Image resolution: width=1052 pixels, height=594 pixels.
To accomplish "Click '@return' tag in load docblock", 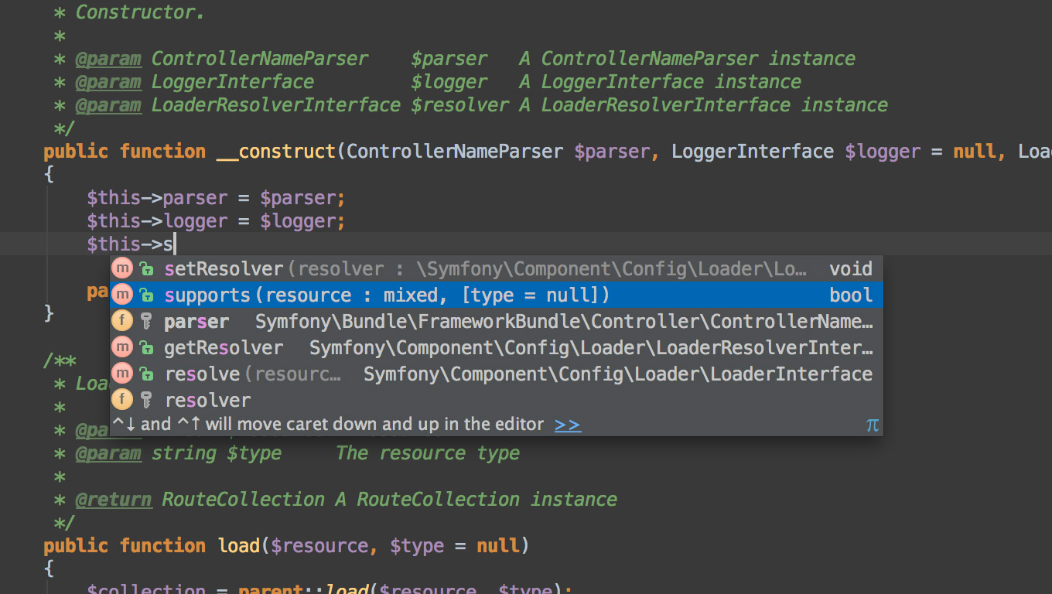I will (x=114, y=500).
